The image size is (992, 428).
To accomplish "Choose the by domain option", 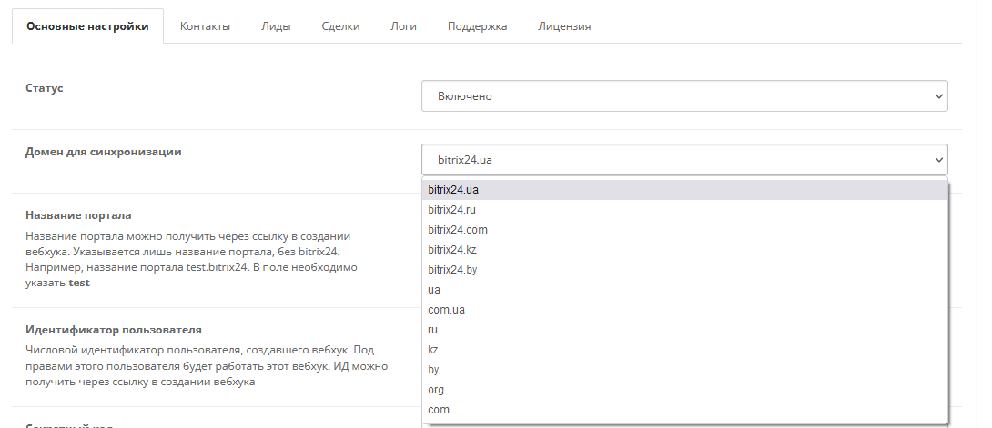I will tap(684, 370).
